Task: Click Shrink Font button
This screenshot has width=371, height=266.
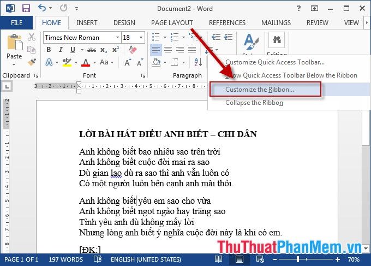Action: click(140, 62)
